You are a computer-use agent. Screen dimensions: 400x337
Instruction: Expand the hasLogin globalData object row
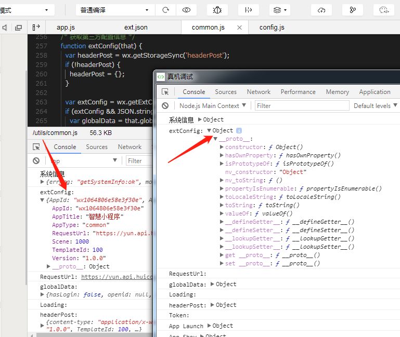coord(42,294)
